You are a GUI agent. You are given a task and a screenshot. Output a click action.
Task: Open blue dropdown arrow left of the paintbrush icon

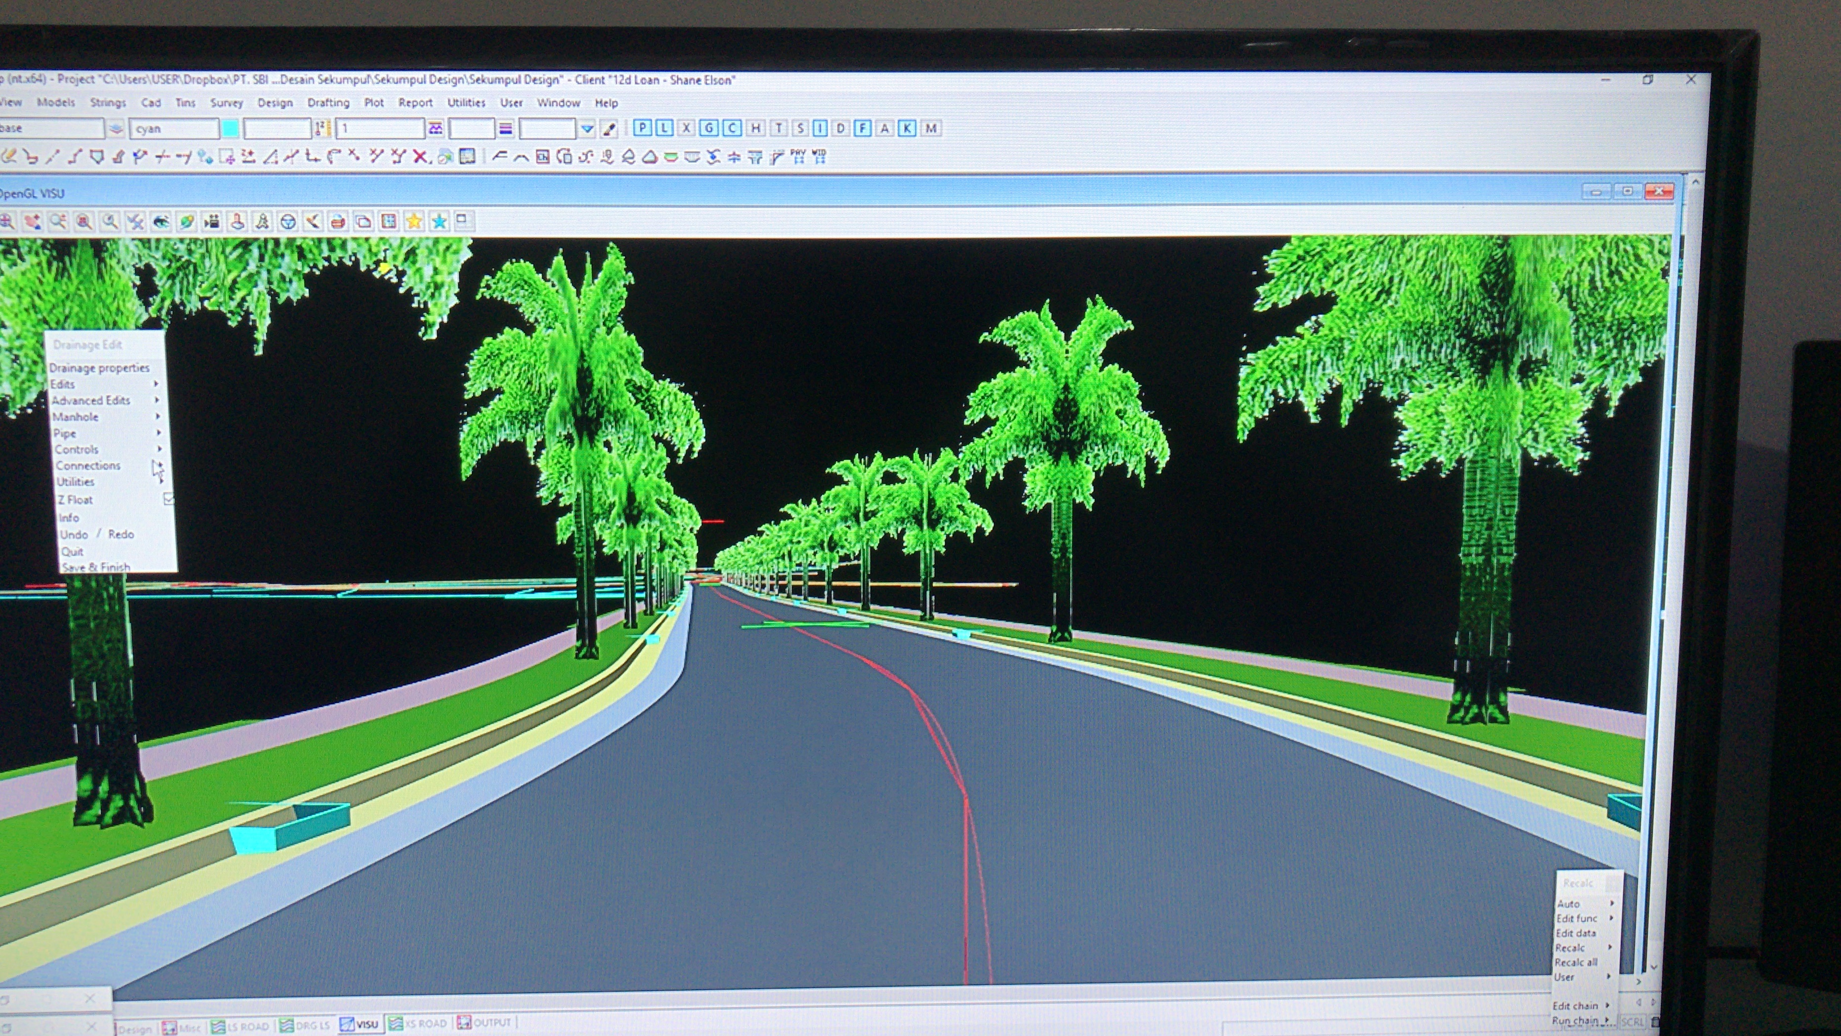click(x=587, y=129)
